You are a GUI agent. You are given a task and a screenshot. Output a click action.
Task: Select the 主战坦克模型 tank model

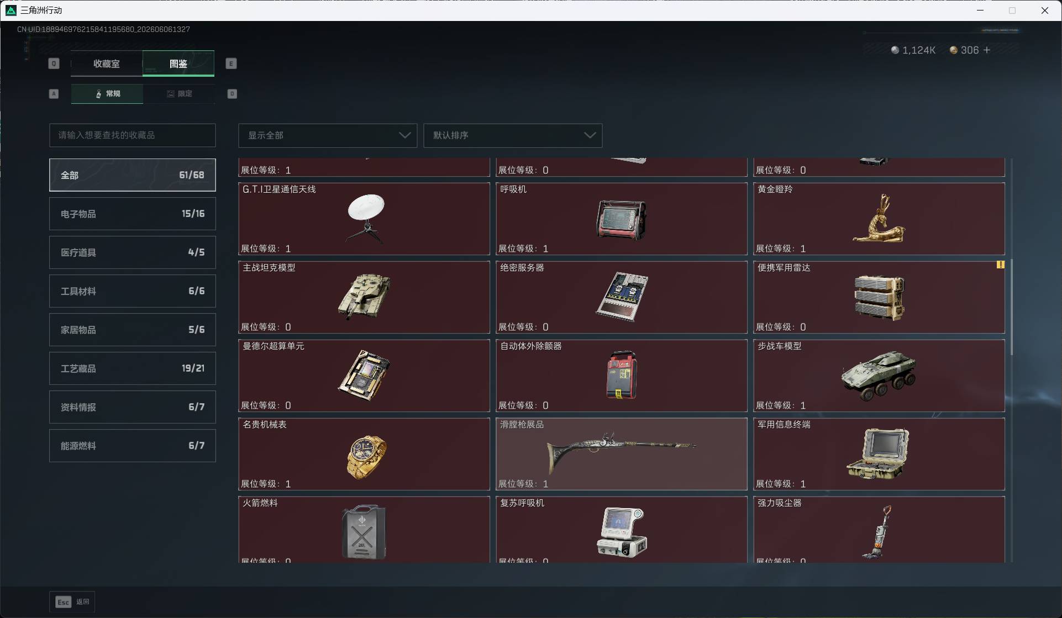click(x=364, y=297)
